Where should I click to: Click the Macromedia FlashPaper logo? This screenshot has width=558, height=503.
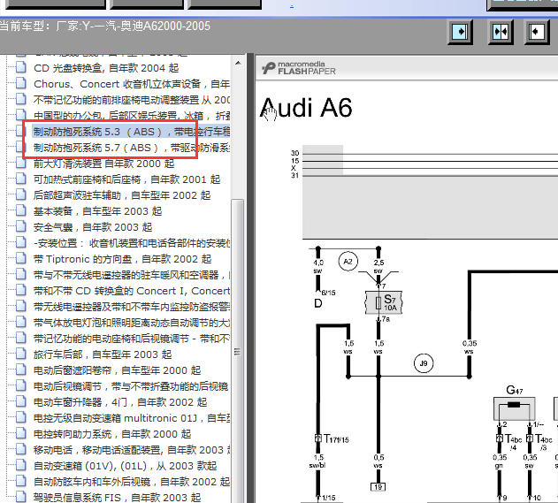(x=299, y=68)
